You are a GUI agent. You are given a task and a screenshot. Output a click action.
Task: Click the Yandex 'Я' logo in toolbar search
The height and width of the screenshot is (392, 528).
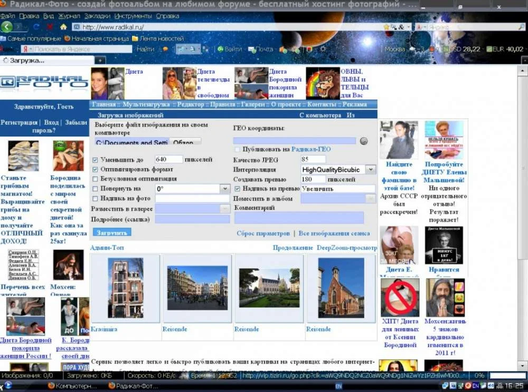tap(25, 49)
